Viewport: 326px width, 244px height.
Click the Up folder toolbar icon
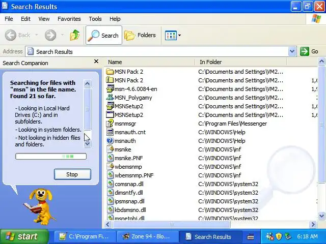pos(75,35)
